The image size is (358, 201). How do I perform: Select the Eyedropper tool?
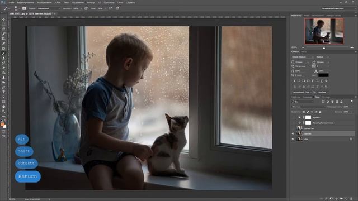click(x=3, y=44)
